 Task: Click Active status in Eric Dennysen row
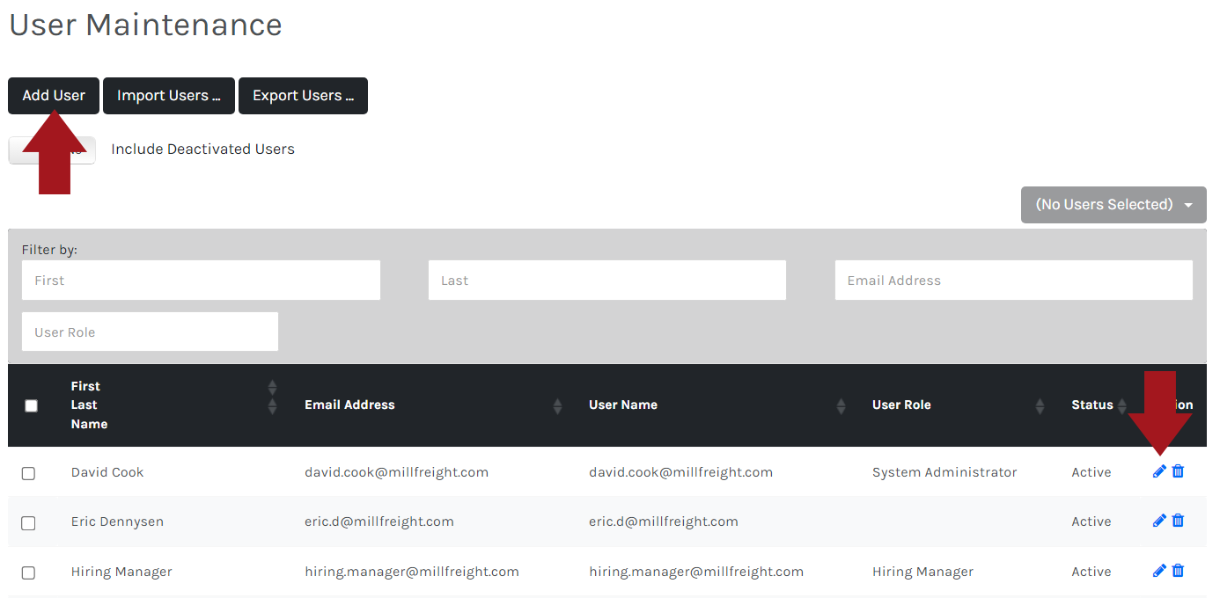(1091, 521)
